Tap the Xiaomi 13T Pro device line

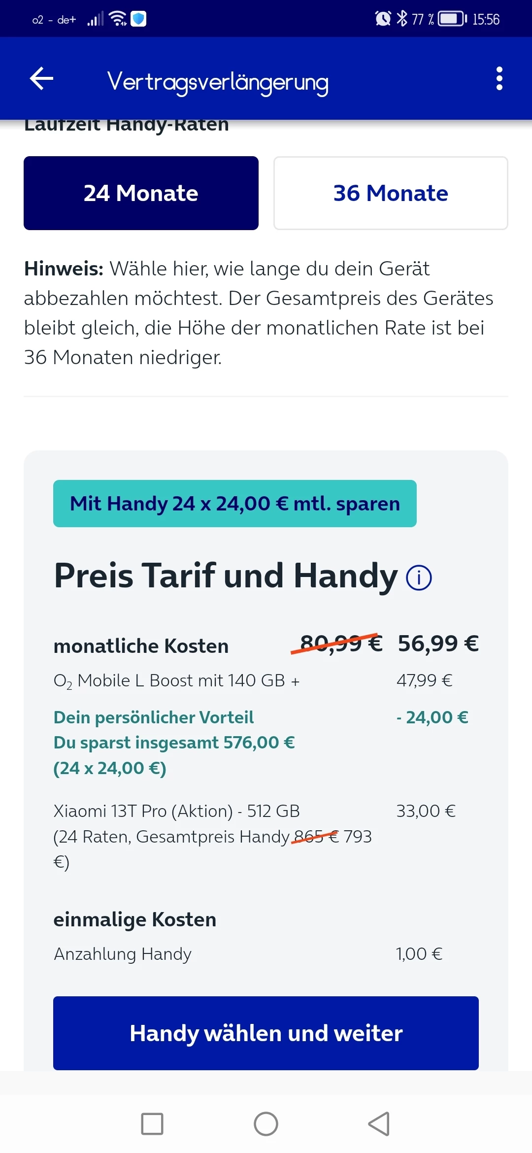point(176,811)
